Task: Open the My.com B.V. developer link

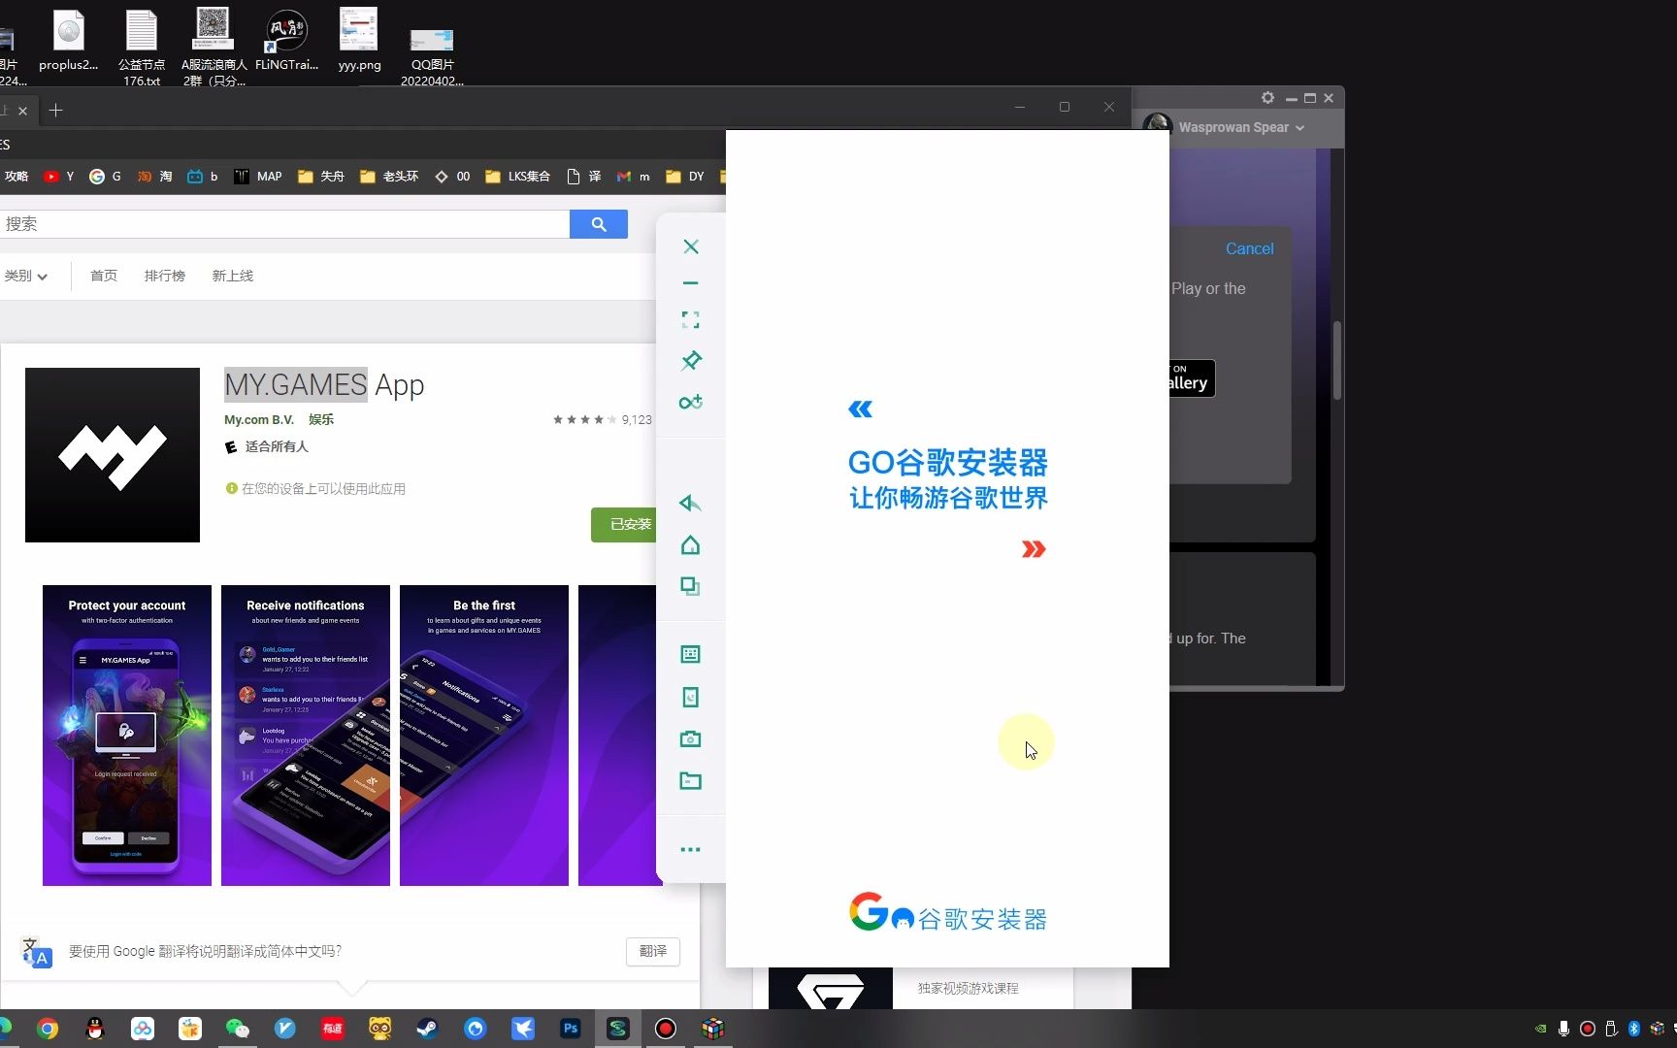Action: point(259,420)
